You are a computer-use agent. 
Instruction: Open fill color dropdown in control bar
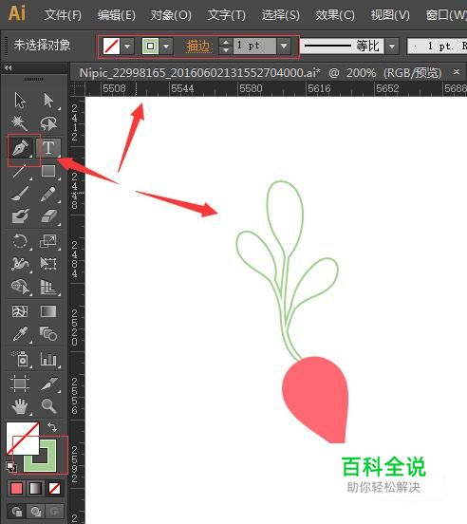[127, 46]
